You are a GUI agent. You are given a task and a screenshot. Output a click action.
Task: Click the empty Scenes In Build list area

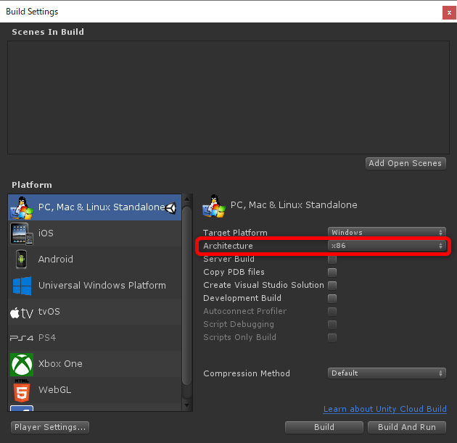tap(228, 98)
